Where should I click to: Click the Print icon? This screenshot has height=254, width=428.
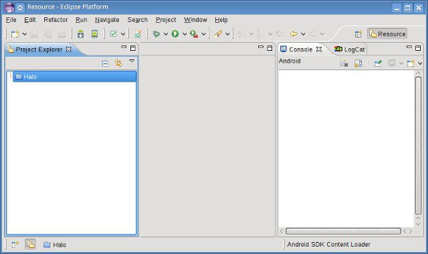pos(62,34)
